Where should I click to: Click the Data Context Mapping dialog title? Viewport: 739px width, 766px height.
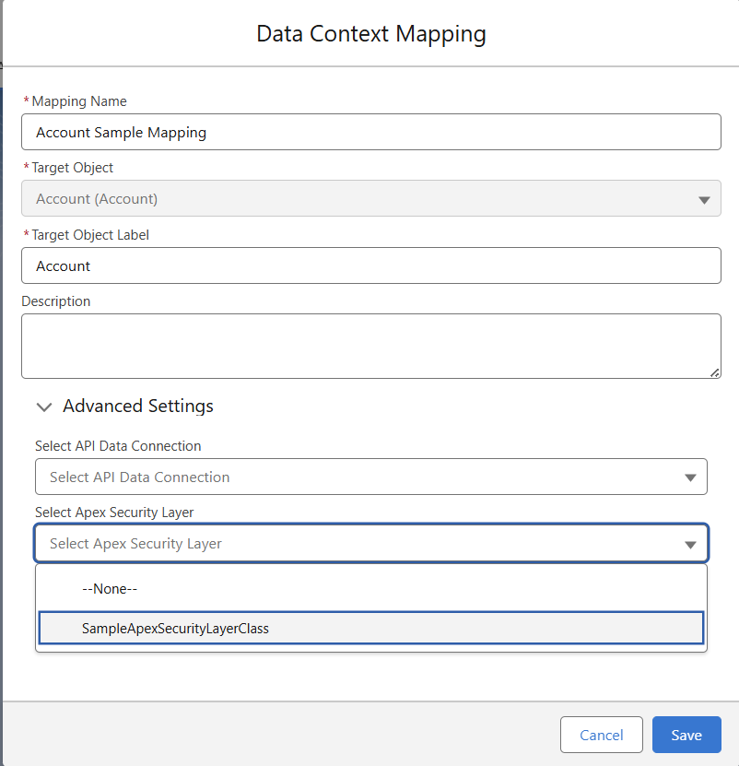point(370,34)
